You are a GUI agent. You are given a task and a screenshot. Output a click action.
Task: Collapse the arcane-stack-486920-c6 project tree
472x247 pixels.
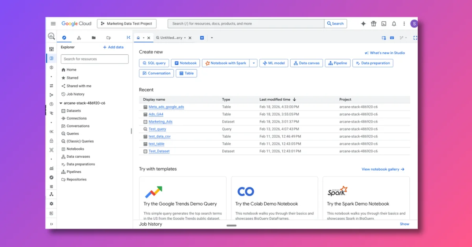tap(61, 103)
